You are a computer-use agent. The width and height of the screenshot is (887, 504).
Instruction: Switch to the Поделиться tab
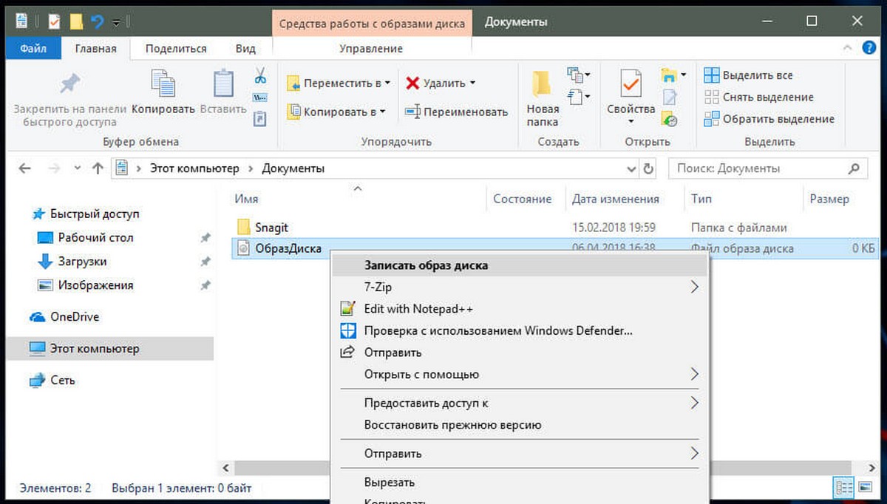(176, 48)
